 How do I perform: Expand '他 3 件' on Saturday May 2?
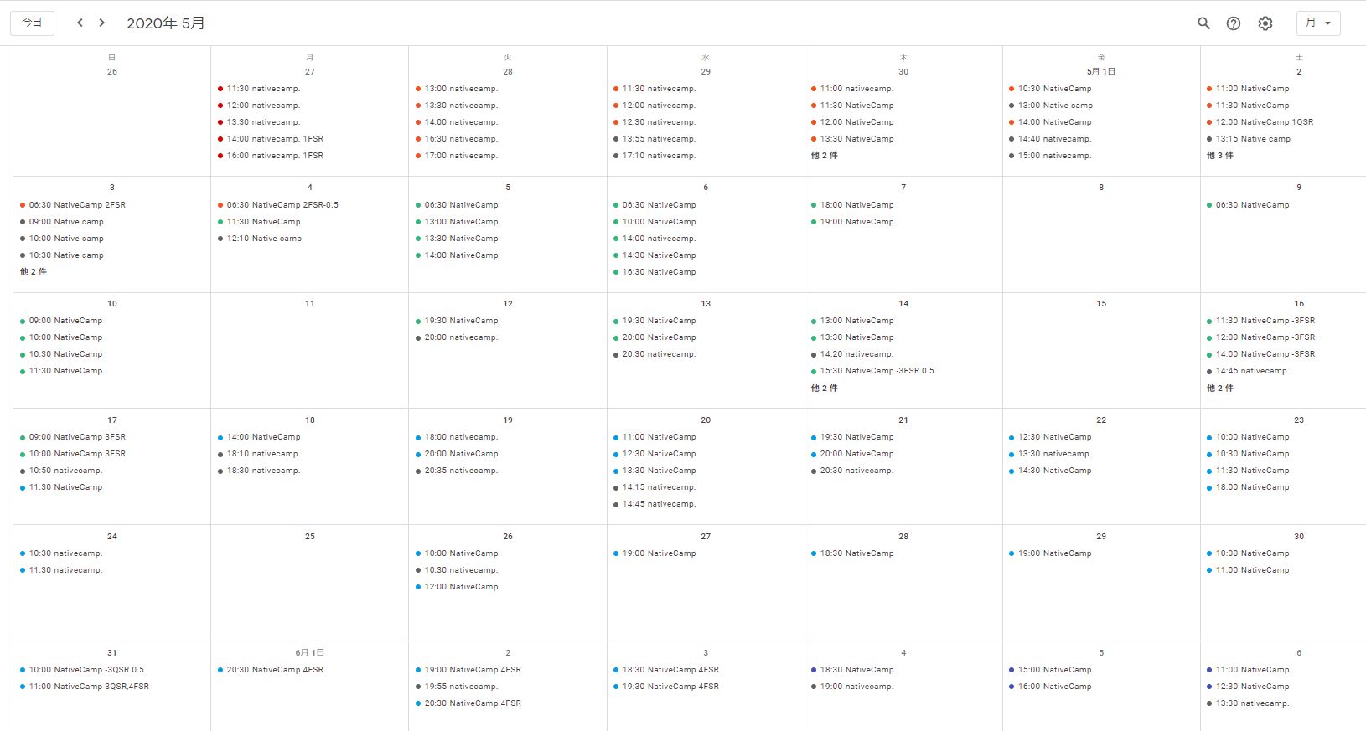tap(1219, 156)
